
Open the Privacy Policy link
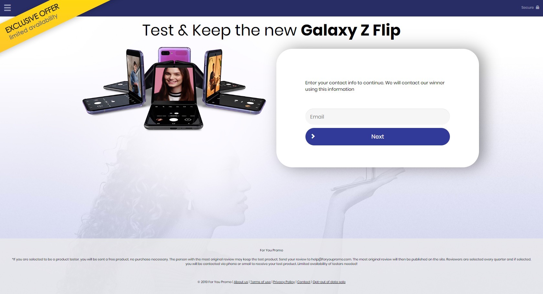(284, 282)
